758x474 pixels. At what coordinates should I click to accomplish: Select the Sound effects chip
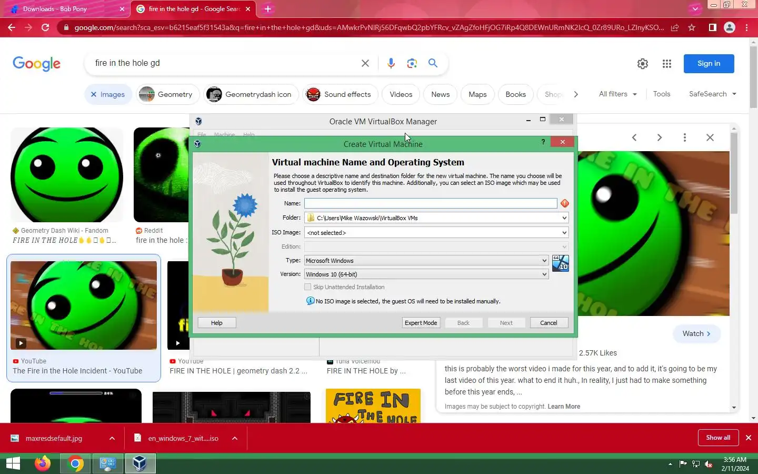340,94
